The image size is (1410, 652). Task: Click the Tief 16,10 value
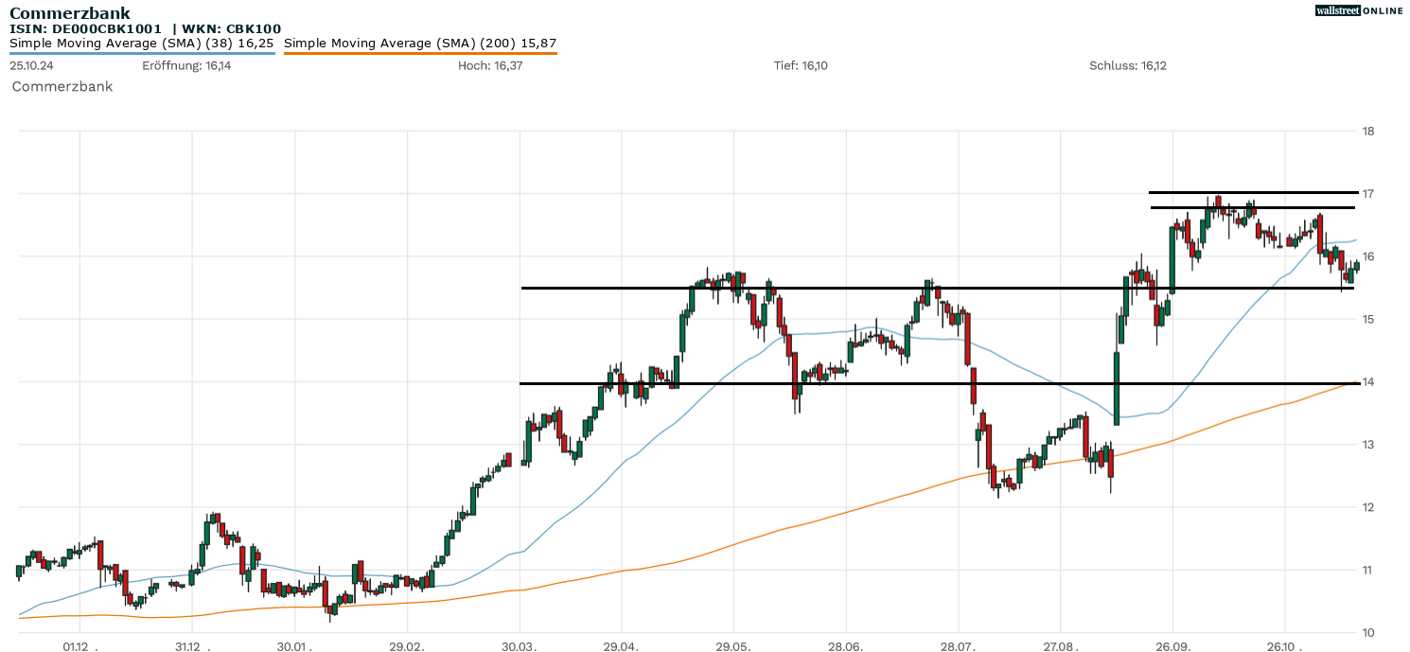pos(801,66)
